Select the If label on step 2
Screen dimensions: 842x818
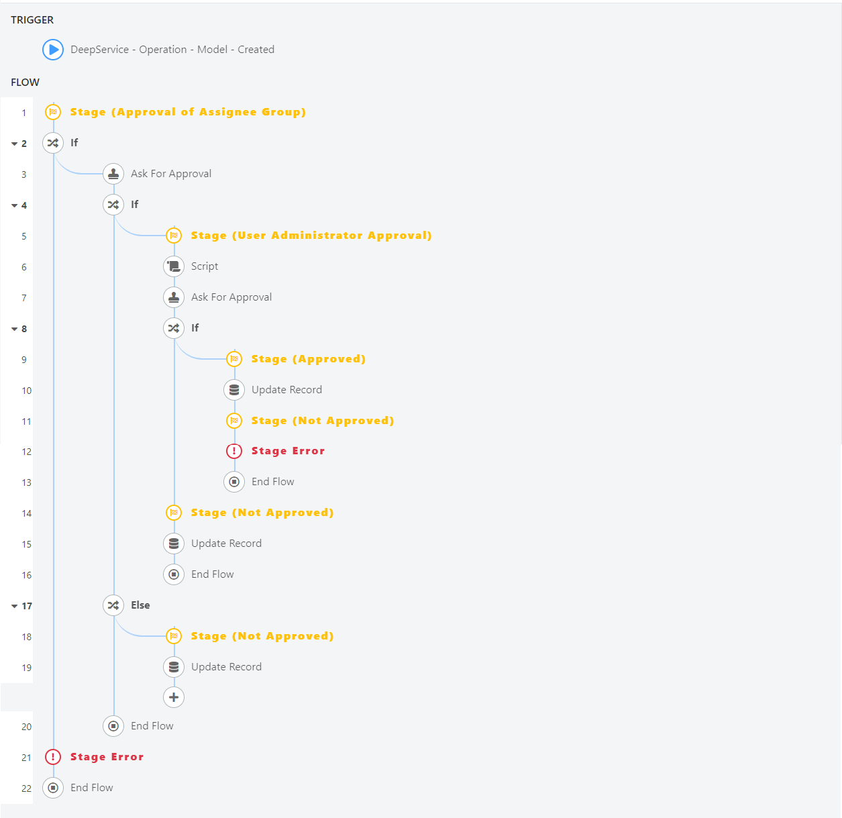click(x=74, y=143)
